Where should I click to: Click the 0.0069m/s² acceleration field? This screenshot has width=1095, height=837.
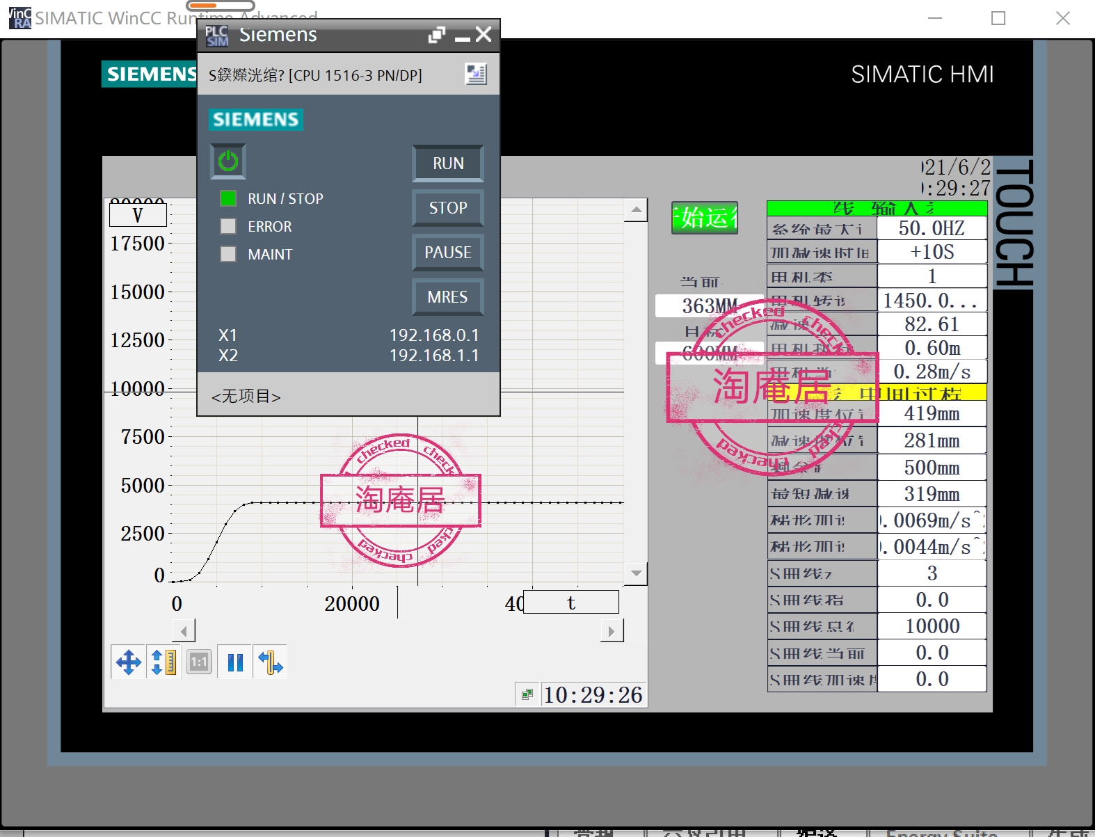932,520
